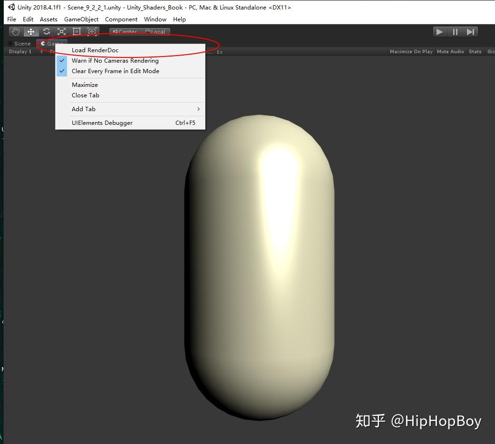
Task: Click the Unity logo in title bar
Action: click(x=11, y=7)
